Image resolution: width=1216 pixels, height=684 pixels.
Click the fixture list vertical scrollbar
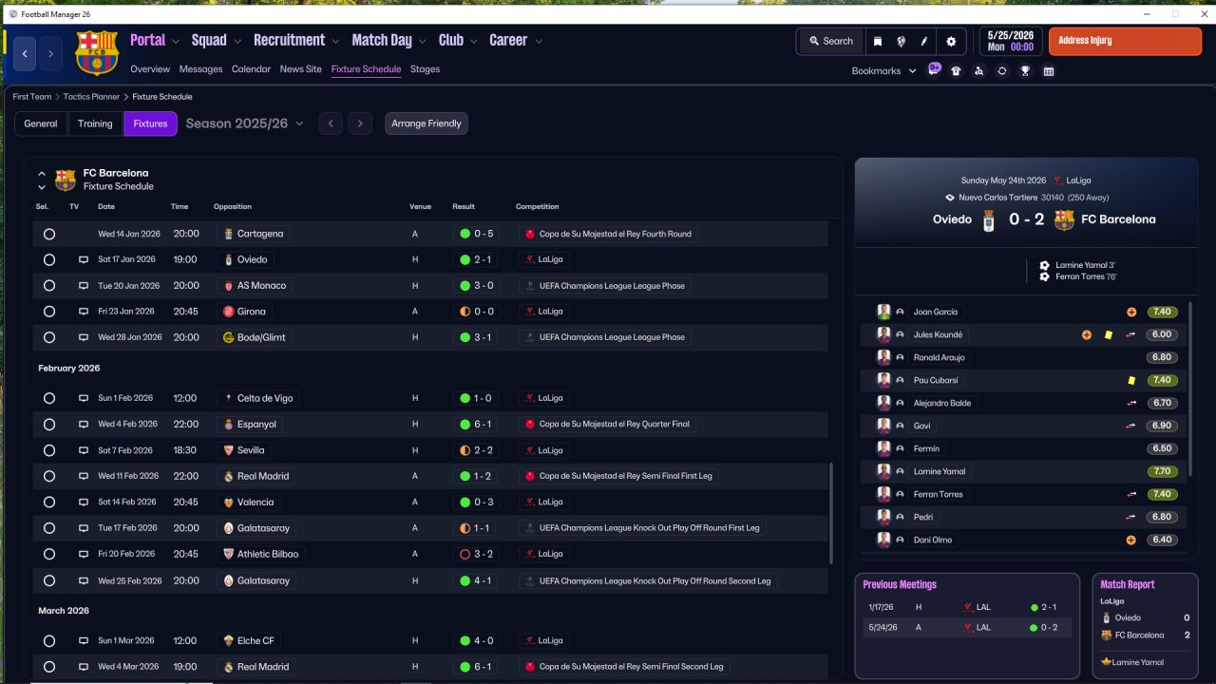click(831, 513)
